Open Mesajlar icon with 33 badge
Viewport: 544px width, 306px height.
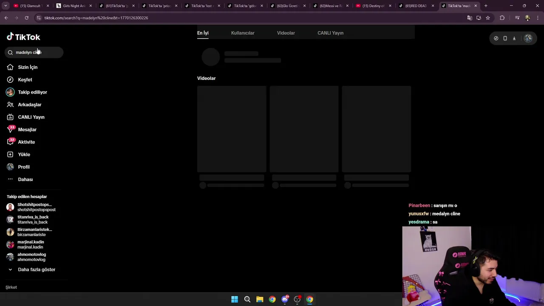click(10, 129)
